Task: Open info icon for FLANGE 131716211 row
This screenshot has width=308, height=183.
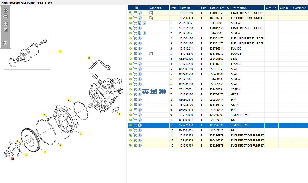Action: (x=140, y=48)
